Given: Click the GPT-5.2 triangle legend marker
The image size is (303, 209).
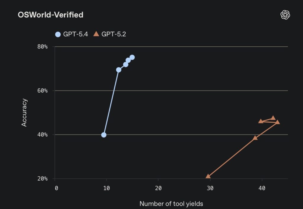Looking at the screenshot, I should point(96,34).
